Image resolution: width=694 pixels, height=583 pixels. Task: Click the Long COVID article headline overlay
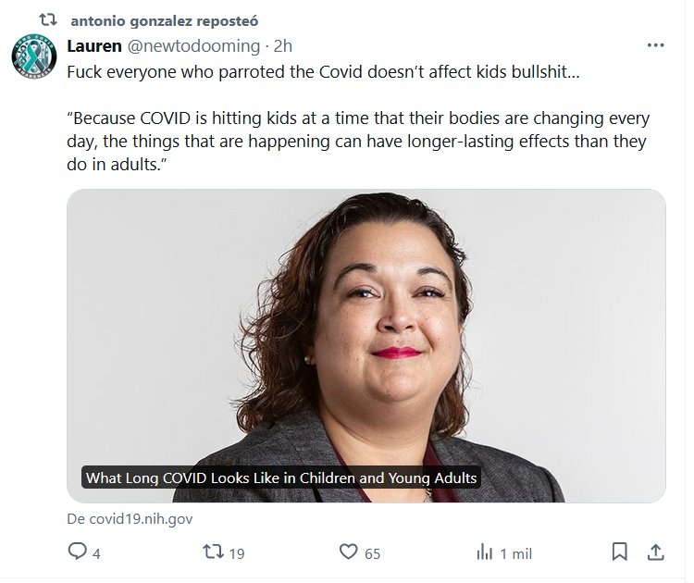281,478
